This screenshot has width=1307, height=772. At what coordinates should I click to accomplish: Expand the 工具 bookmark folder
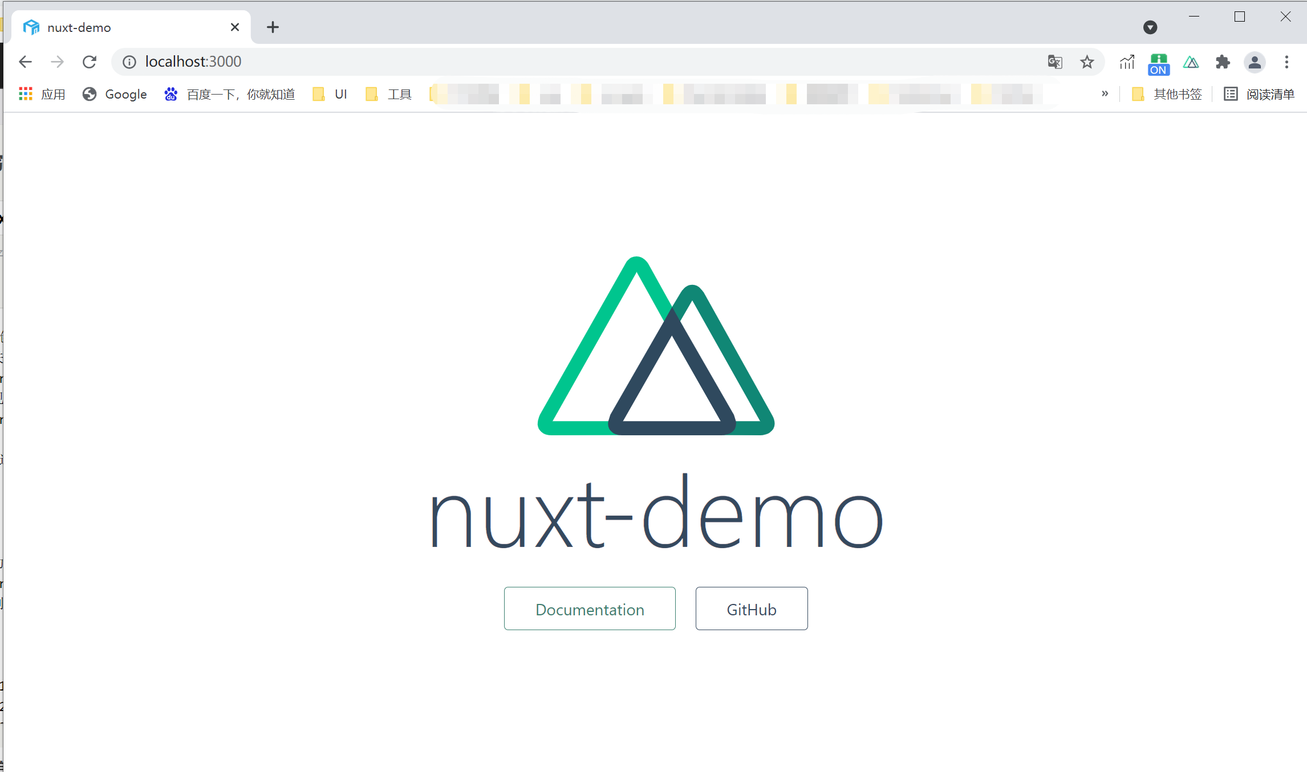(388, 94)
